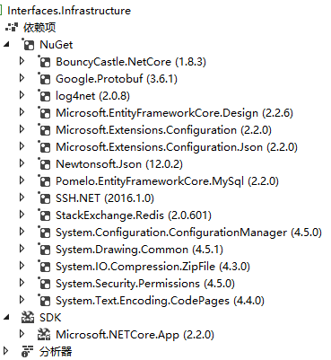Expand the 分析器 node
Viewport: 331px width, 360px height.
(5, 350)
